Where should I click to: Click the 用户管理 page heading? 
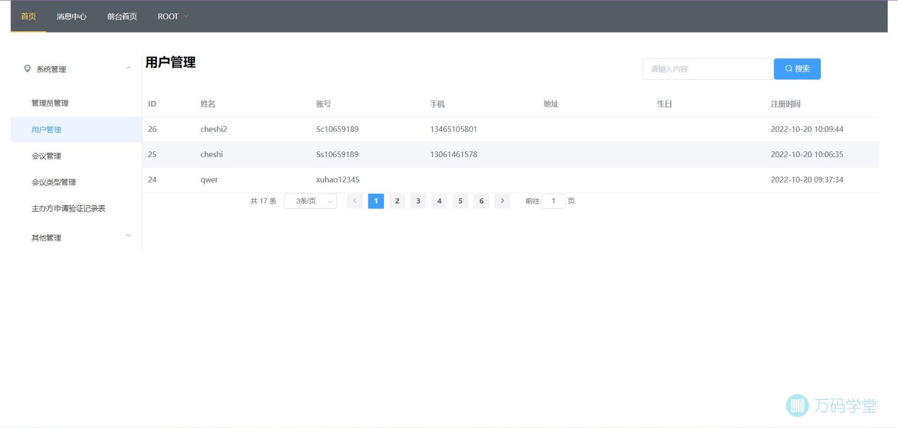[171, 62]
